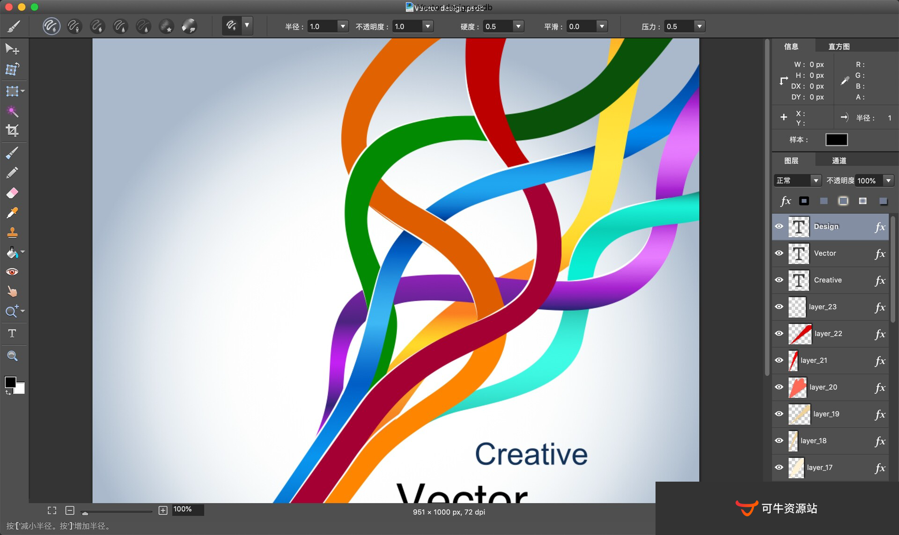The width and height of the screenshot is (899, 535).
Task: Select the Eraser tool
Action: (13, 193)
